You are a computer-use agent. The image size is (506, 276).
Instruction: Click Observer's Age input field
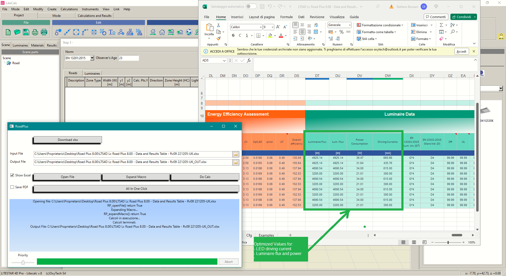pos(129,58)
